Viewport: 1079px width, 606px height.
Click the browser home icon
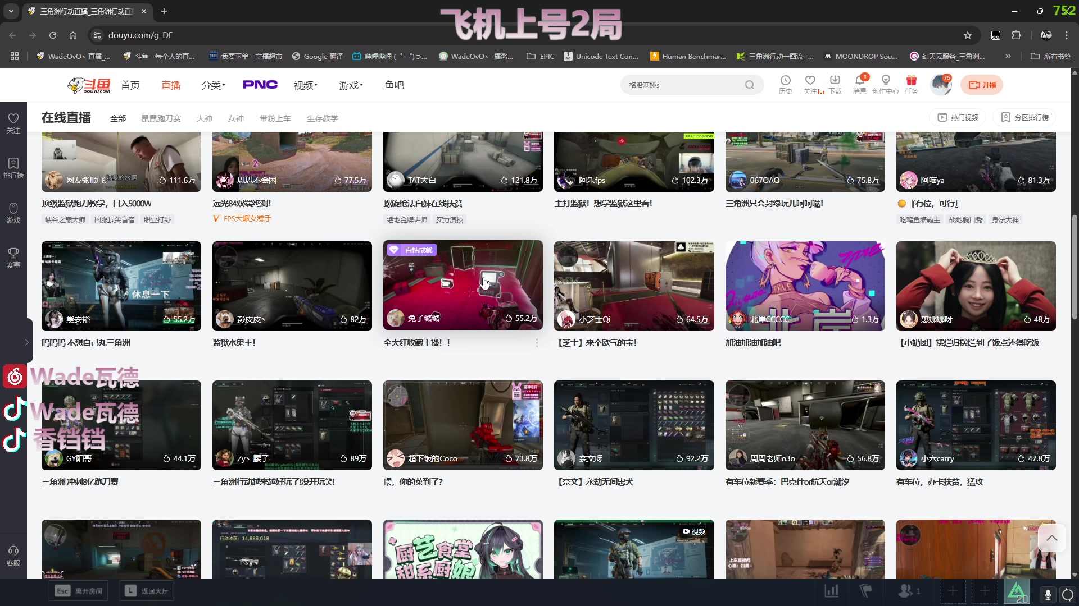pos(73,35)
